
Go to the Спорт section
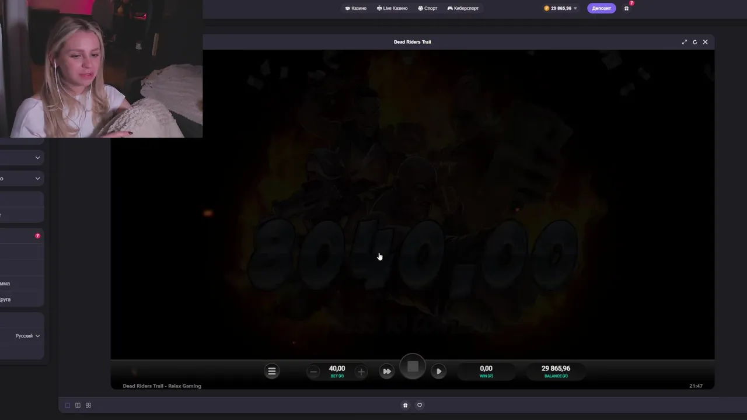point(428,8)
